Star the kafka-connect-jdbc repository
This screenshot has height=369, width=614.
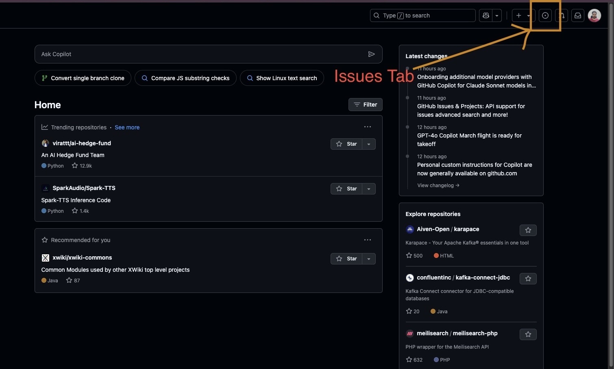click(x=528, y=279)
